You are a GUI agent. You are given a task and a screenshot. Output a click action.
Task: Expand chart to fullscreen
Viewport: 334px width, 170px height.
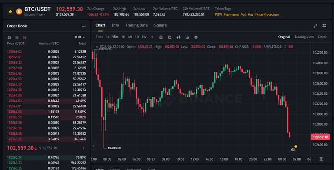tap(315, 26)
